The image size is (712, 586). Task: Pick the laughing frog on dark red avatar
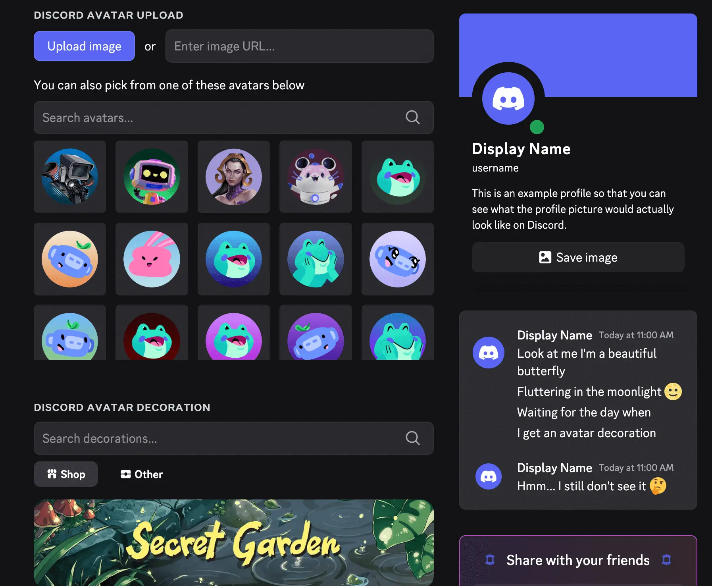[x=152, y=333]
